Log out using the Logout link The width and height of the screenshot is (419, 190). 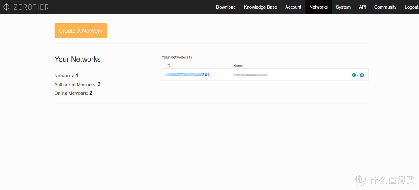click(x=411, y=7)
